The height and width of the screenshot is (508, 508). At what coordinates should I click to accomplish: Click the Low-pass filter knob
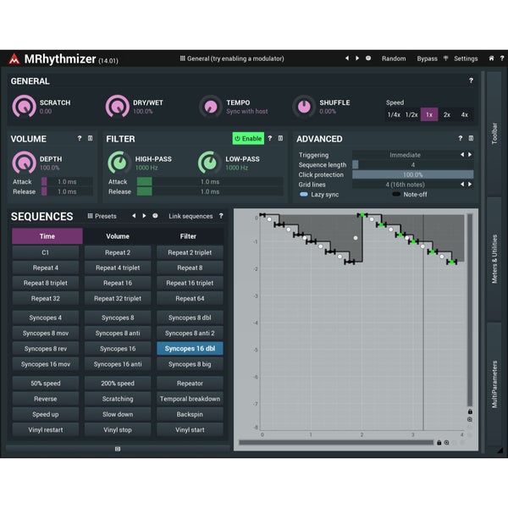[209, 163]
